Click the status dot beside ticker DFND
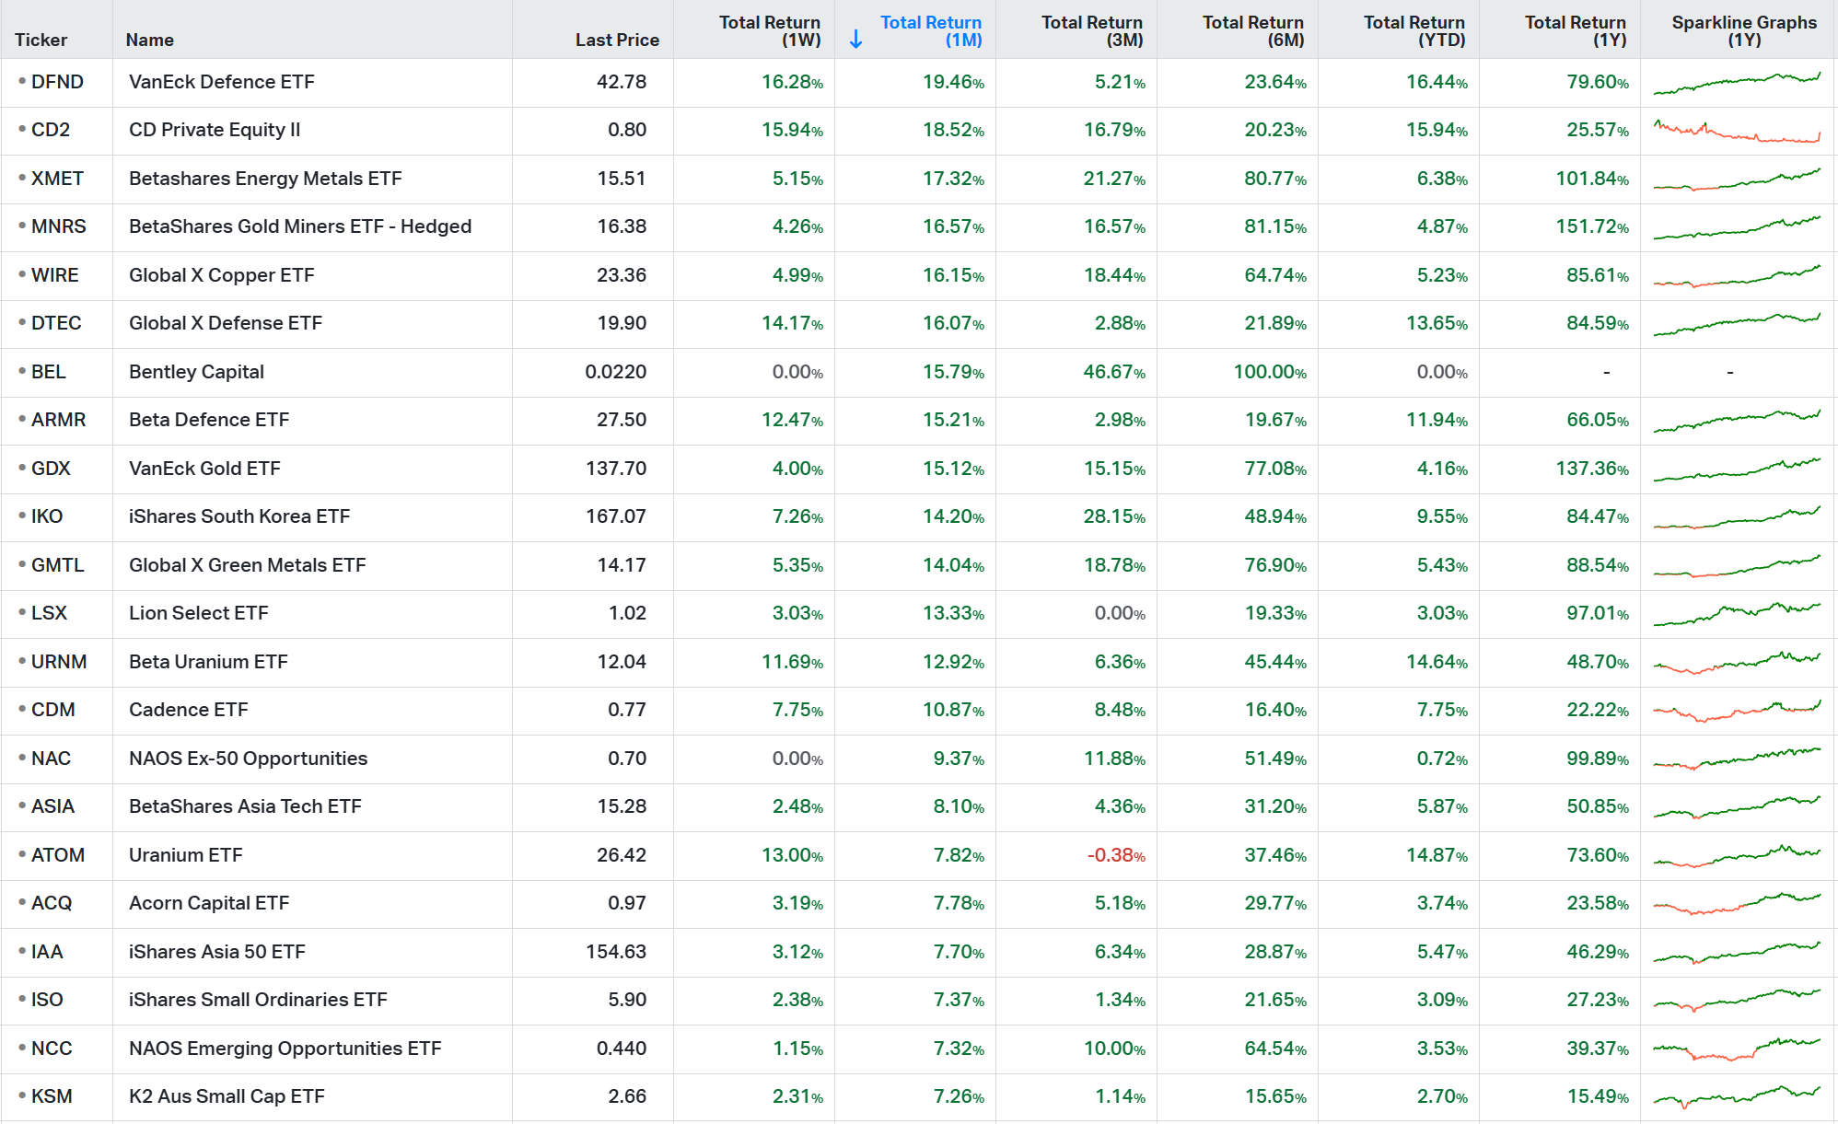The width and height of the screenshot is (1838, 1124). pos(20,82)
